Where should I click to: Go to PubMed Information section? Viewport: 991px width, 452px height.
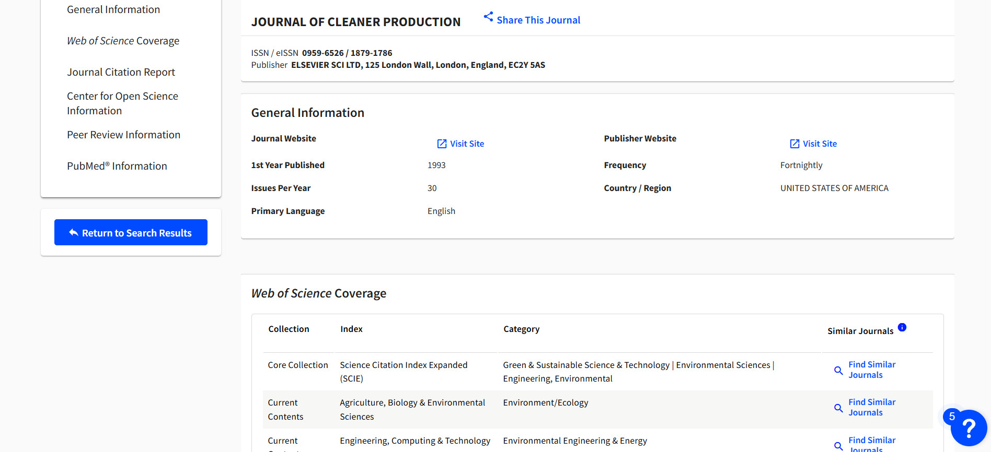click(117, 166)
